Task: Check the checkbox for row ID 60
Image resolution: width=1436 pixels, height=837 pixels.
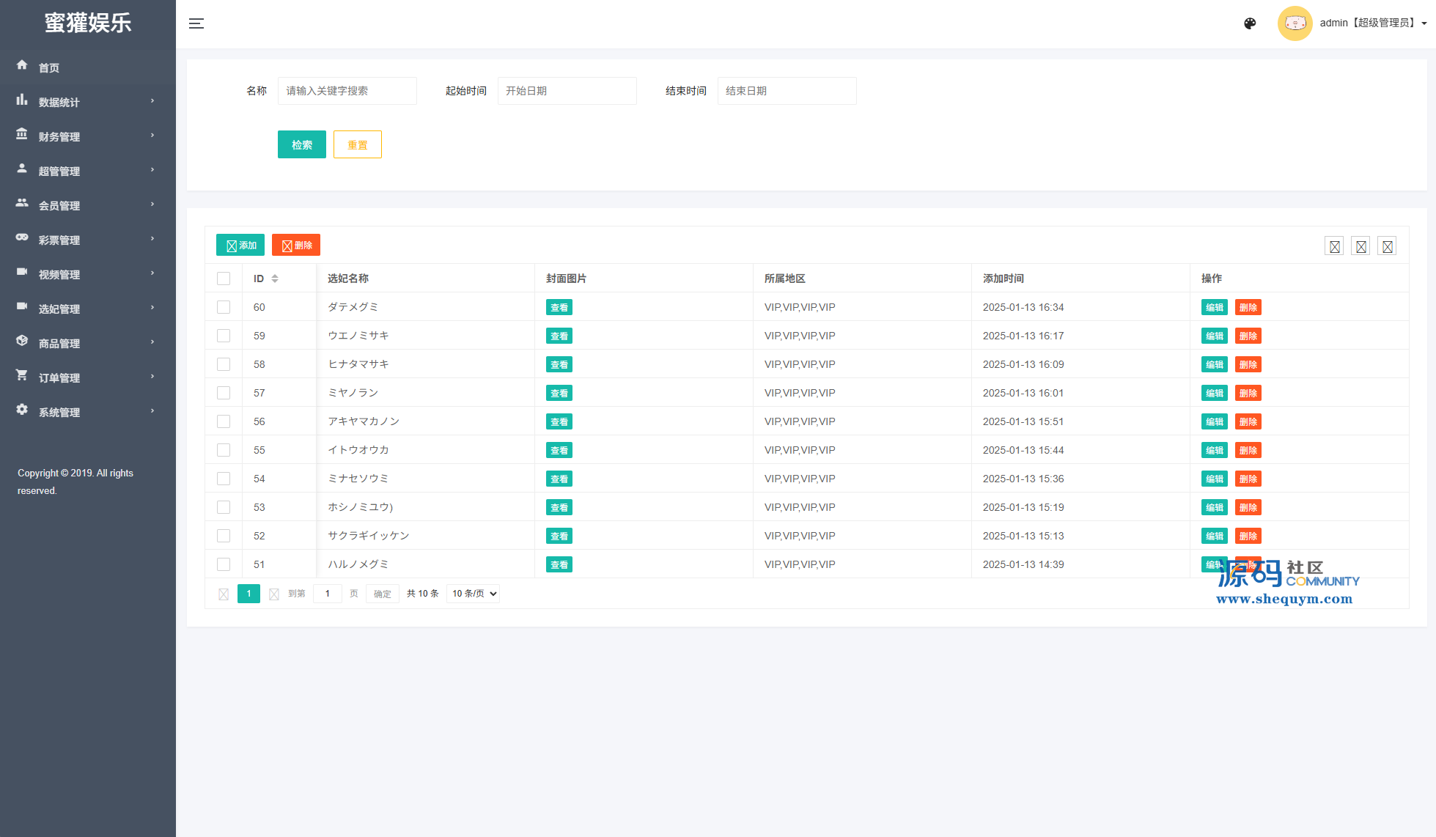Action: click(224, 307)
